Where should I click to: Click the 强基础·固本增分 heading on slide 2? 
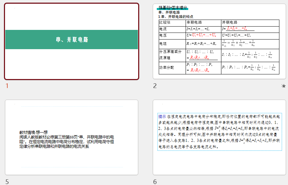point(173,8)
